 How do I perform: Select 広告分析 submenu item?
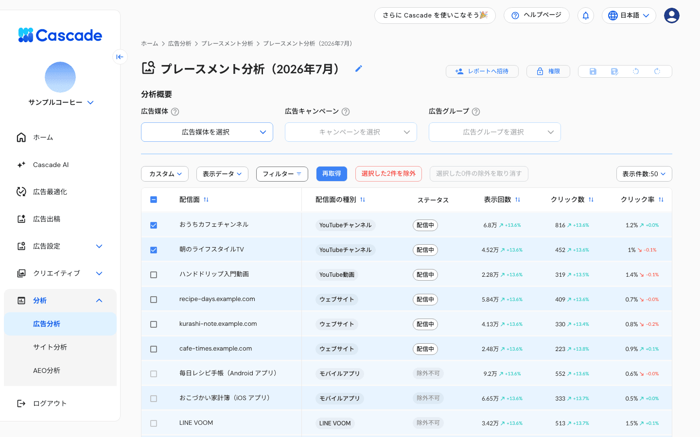[x=60, y=324]
